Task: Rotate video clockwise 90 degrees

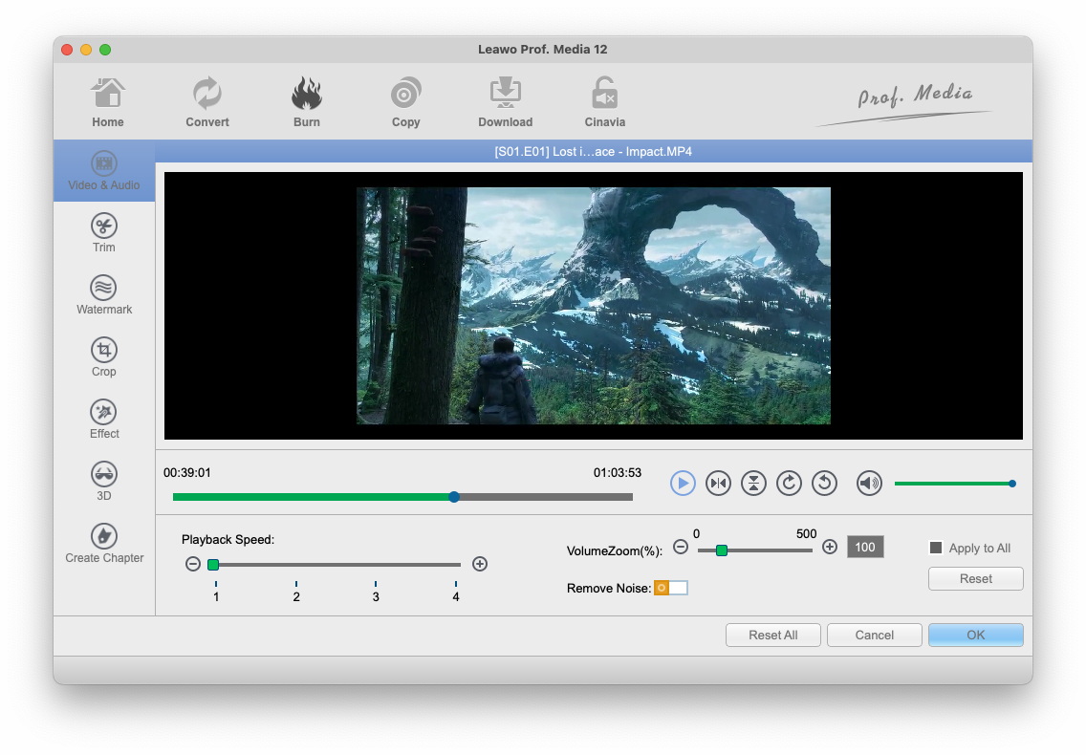Action: tap(789, 483)
